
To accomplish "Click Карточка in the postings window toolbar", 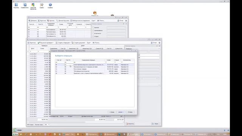I will [x=32, y=43].
